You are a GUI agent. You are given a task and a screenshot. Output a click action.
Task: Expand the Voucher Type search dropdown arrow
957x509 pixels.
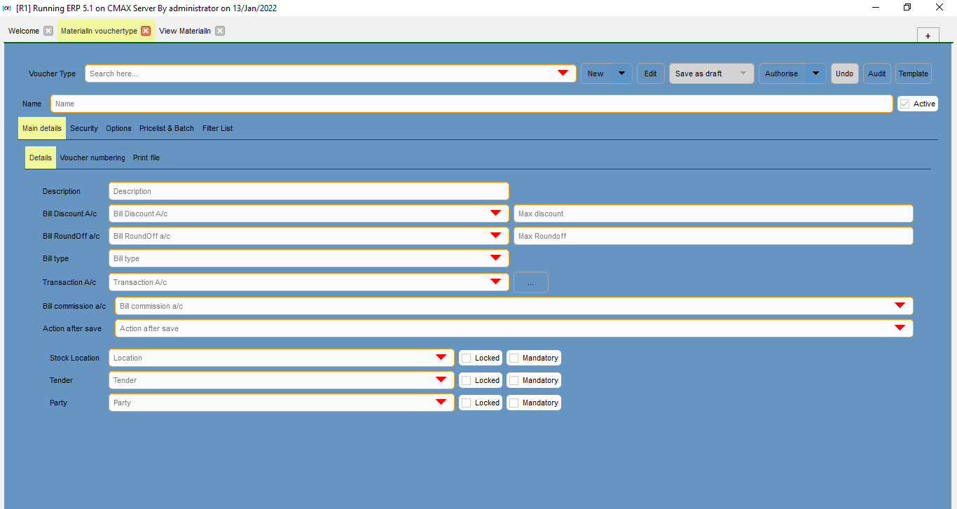point(563,74)
